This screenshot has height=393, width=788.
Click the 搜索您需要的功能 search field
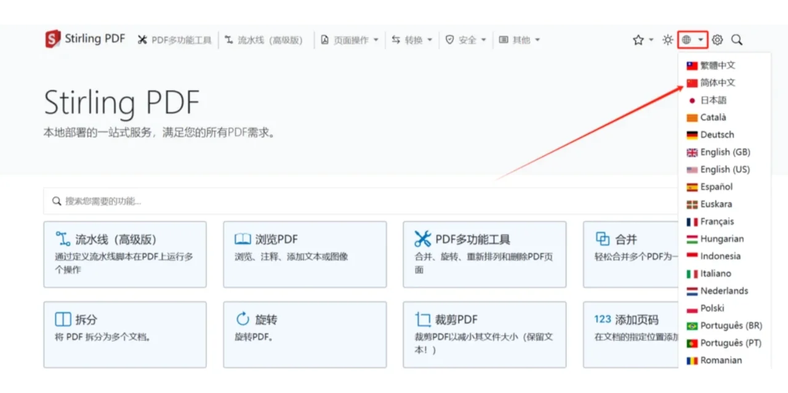pos(360,201)
